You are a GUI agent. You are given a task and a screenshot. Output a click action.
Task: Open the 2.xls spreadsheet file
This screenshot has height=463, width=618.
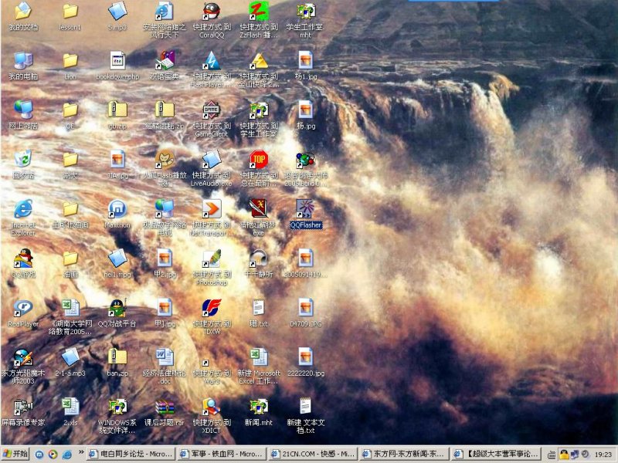[x=70, y=407]
